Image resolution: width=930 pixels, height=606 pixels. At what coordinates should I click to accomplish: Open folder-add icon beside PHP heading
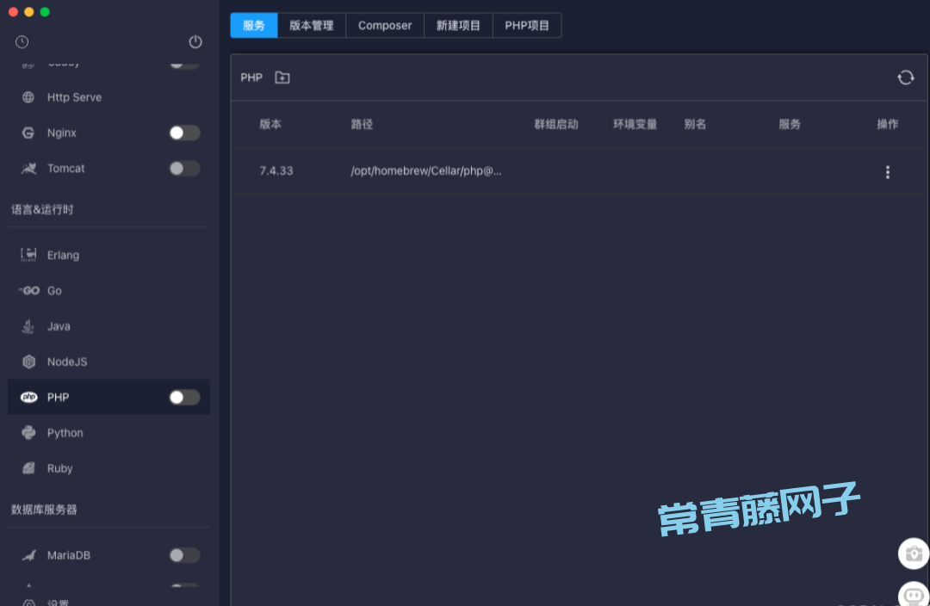click(x=282, y=77)
